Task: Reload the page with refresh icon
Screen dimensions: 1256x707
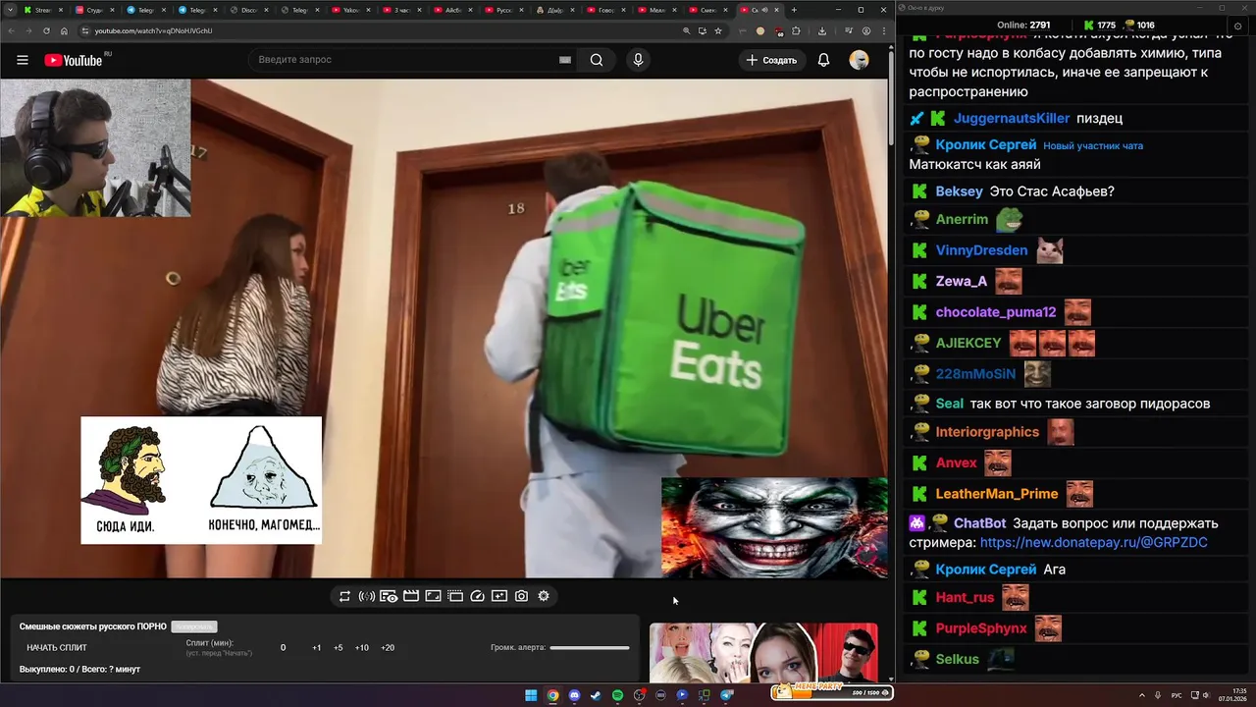Action: pos(46,30)
